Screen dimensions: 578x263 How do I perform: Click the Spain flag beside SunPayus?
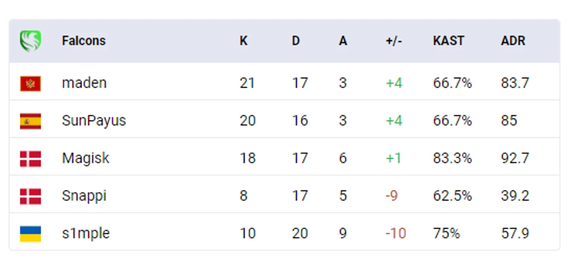[30, 121]
